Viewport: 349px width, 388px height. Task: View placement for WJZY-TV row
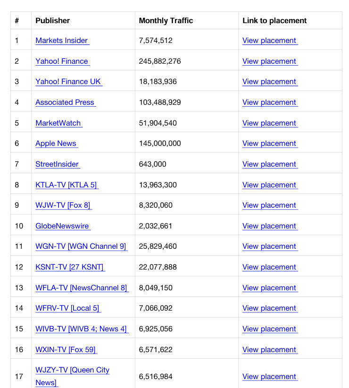(270, 376)
